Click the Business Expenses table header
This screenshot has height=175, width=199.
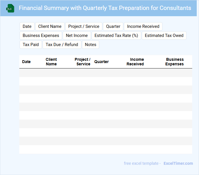coord(175,62)
